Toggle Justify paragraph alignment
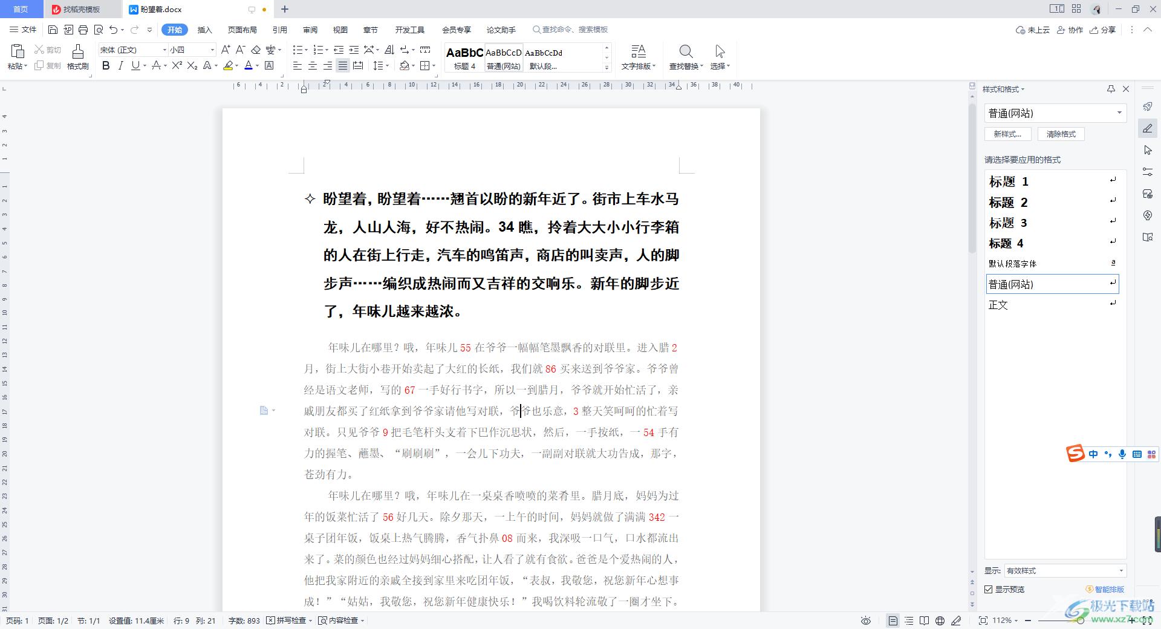 click(342, 65)
